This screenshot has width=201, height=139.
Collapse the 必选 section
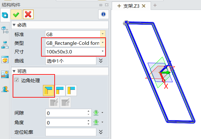tap(14, 25)
